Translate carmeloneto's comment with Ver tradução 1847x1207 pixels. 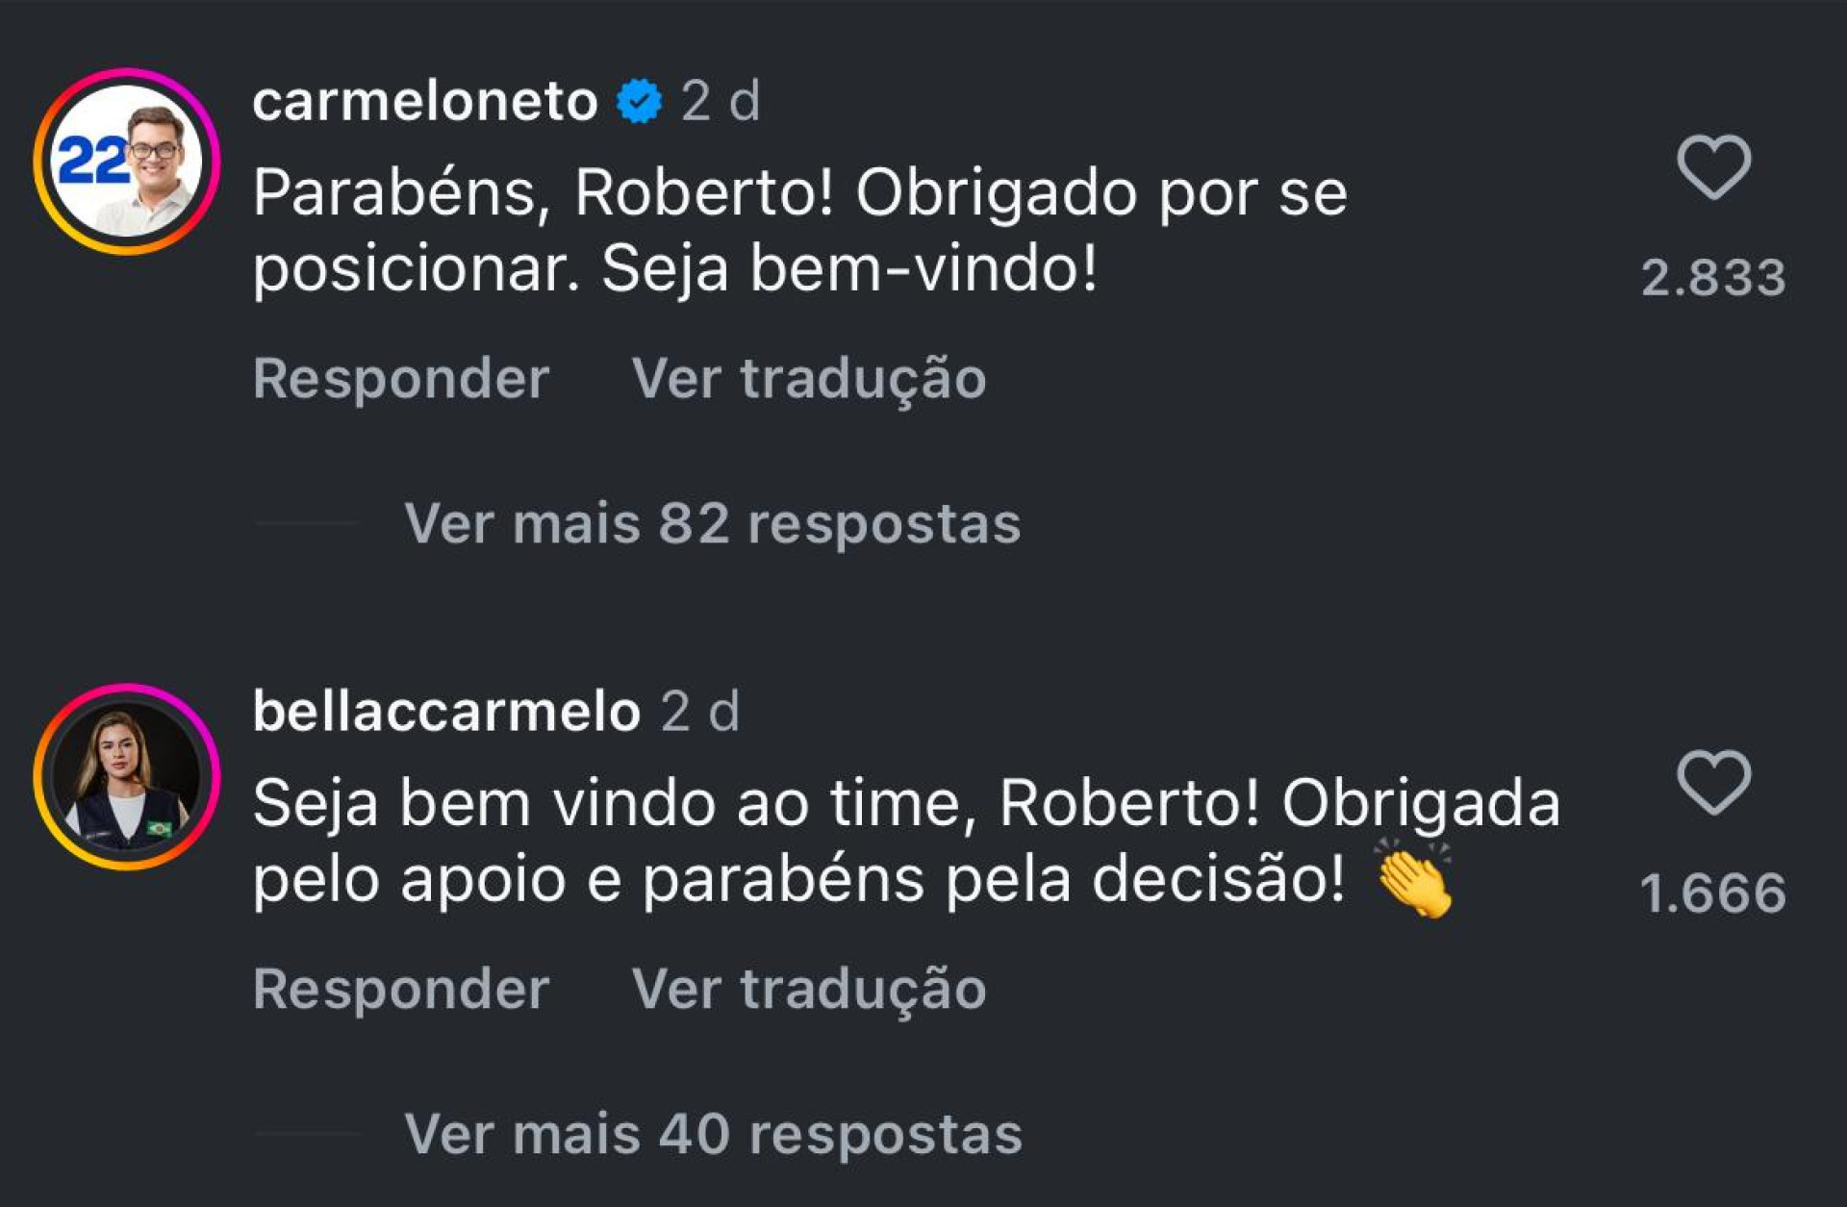coord(809,378)
